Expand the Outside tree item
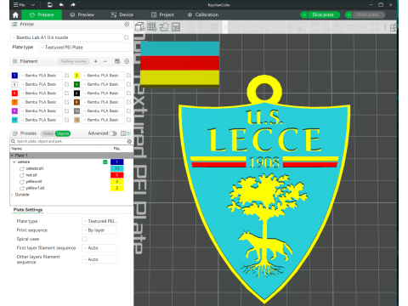 pos(12,195)
